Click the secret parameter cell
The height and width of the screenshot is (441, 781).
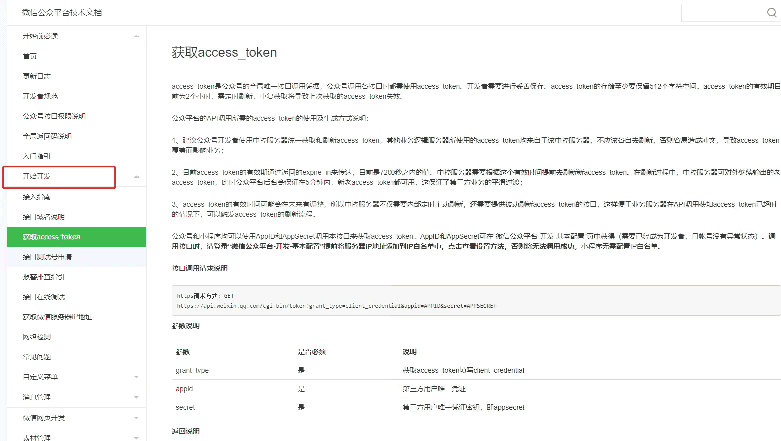(185, 407)
